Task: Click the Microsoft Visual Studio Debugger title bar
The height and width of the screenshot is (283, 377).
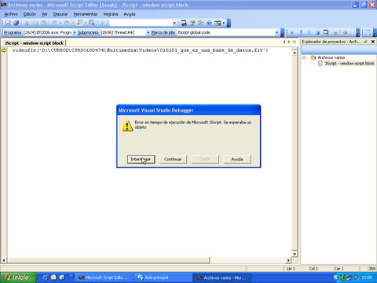Action: (188, 110)
